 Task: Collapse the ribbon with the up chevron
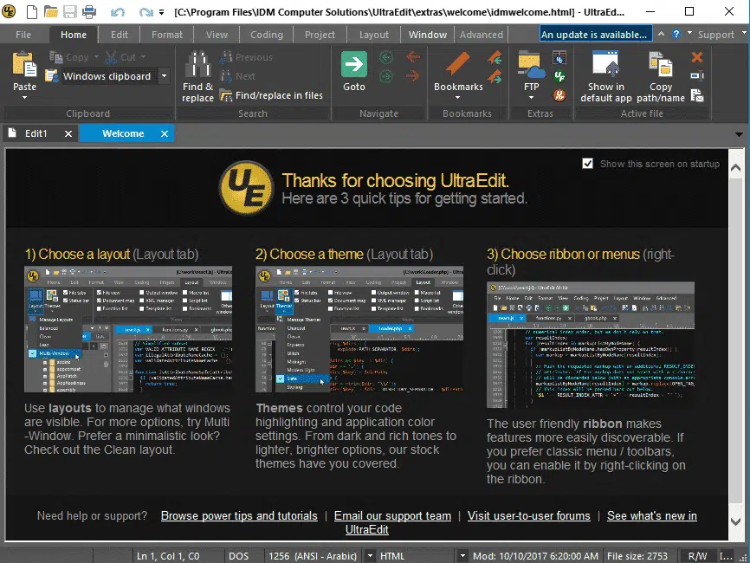(x=661, y=34)
